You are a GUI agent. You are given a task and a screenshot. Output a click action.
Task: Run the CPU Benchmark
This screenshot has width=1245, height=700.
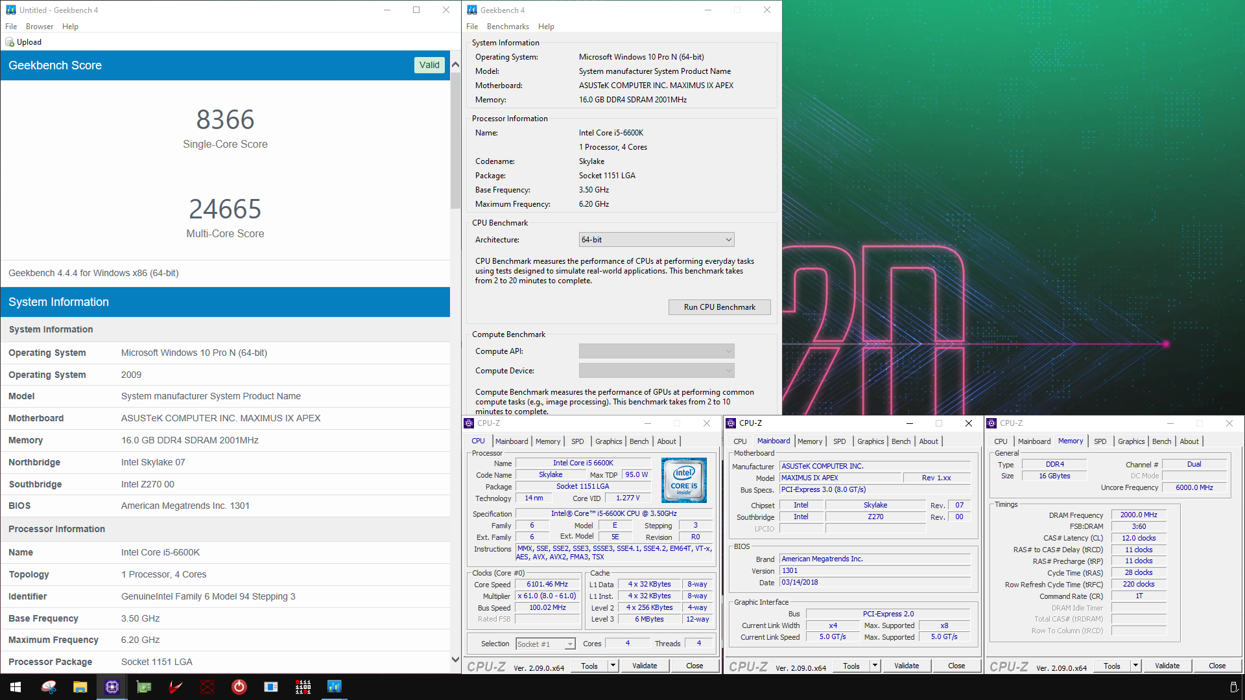720,307
